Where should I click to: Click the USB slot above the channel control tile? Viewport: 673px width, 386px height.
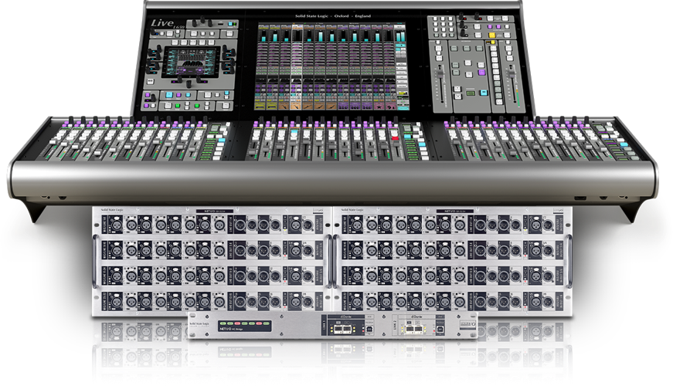[x=221, y=24]
